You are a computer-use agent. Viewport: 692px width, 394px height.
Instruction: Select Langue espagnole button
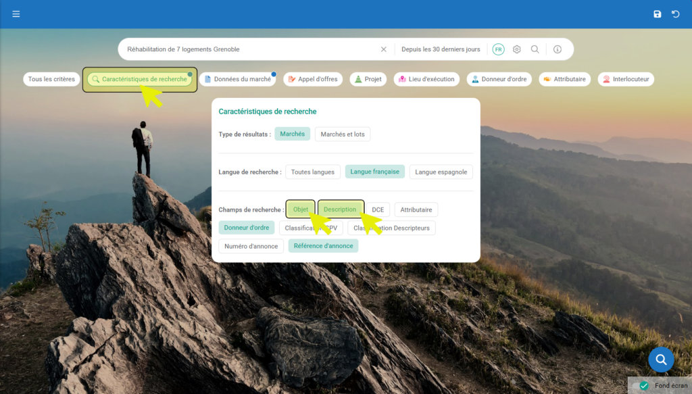(441, 172)
